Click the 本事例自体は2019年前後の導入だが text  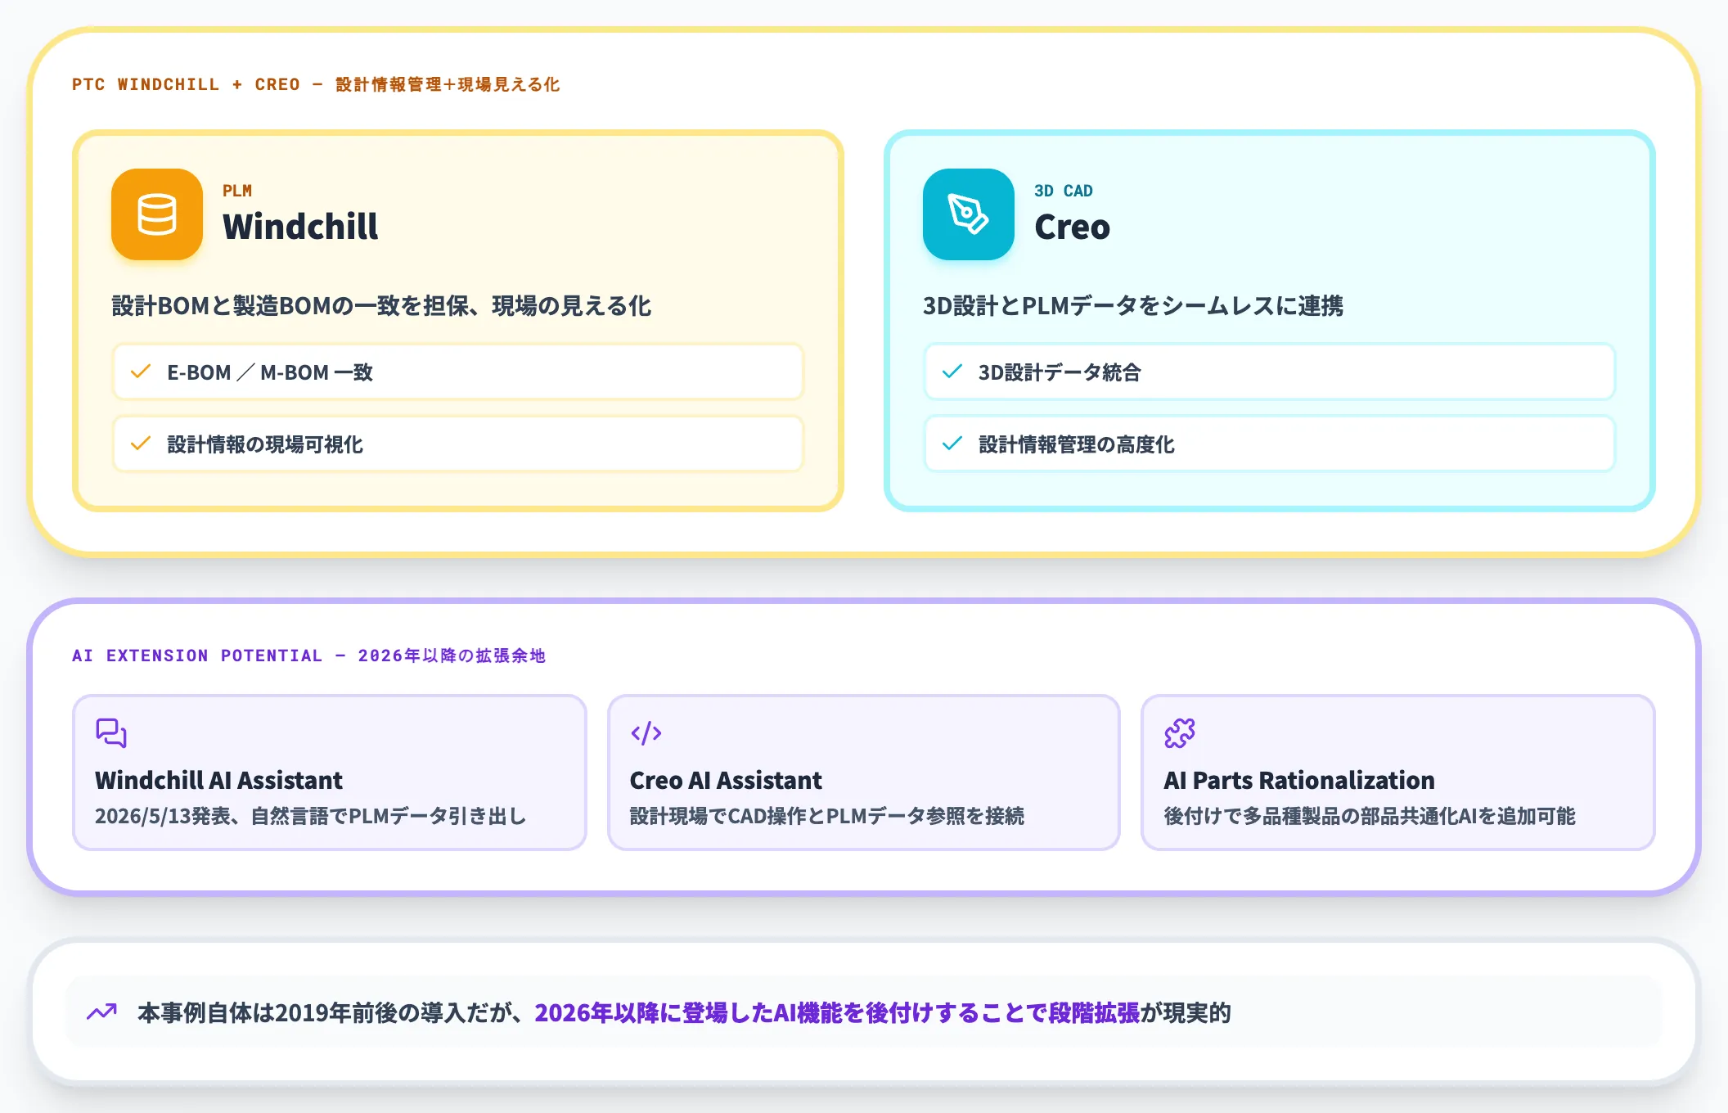330,1012
